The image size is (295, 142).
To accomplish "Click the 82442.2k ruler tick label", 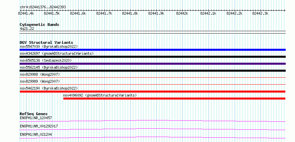I will (234, 14).
